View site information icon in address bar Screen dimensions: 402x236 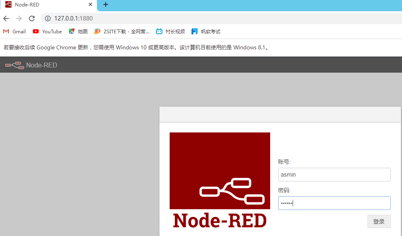[x=48, y=18]
